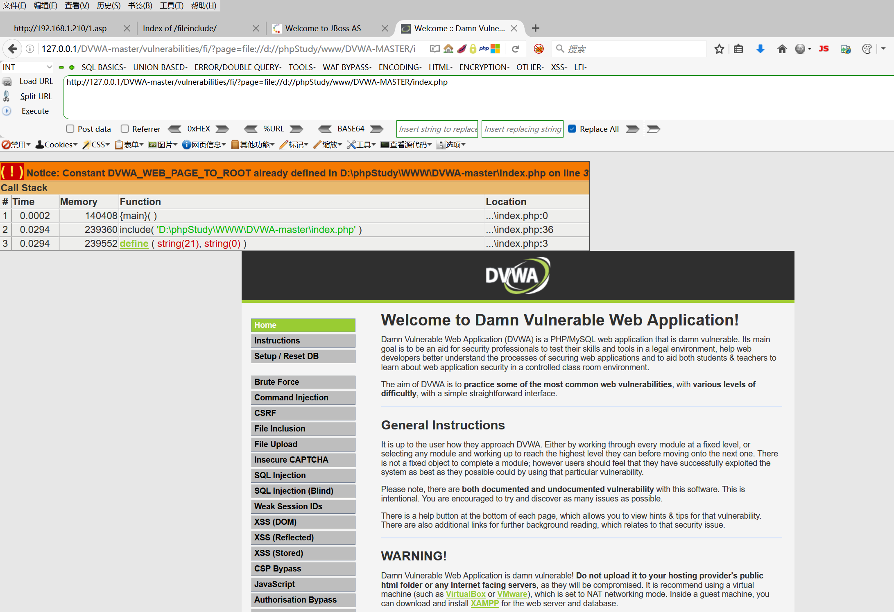Open the File Inclusion page in DVWA

[x=303, y=429]
